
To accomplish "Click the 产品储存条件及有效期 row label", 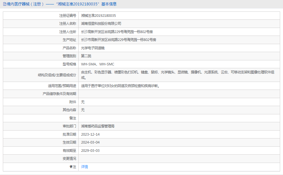I will (60, 94).
